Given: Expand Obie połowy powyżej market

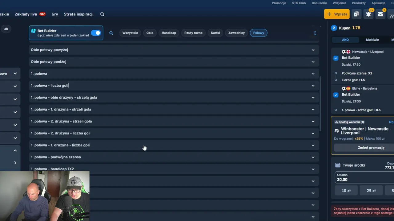Looking at the screenshot, I should pyautogui.click(x=174, y=50).
